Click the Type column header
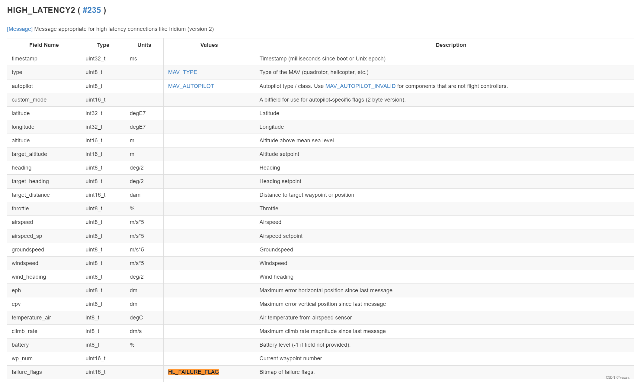634x382 pixels. (x=103, y=45)
